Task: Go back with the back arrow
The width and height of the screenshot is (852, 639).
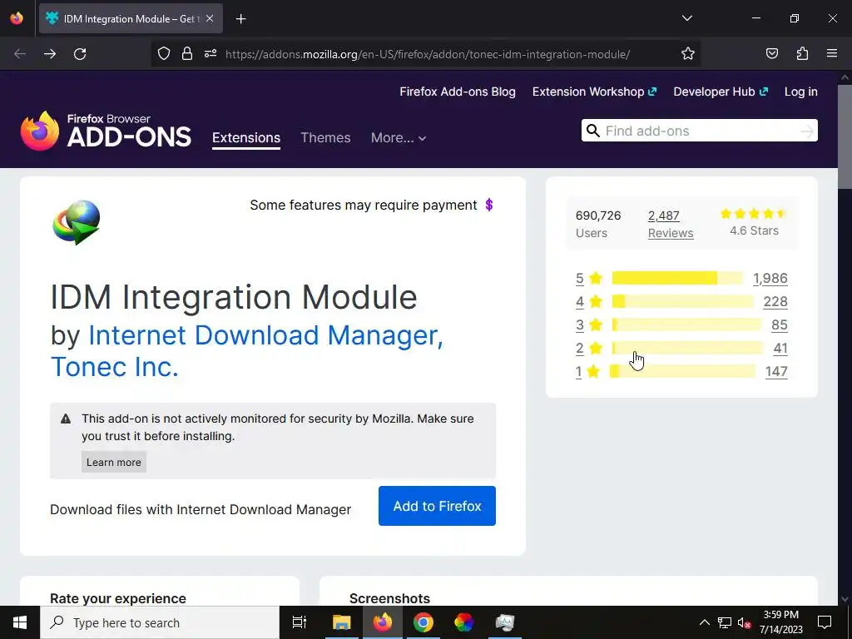Action: pyautogui.click(x=20, y=54)
